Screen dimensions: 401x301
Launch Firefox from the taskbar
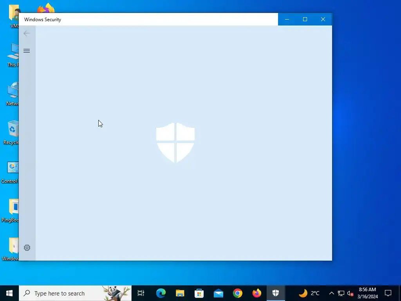tap(257, 293)
